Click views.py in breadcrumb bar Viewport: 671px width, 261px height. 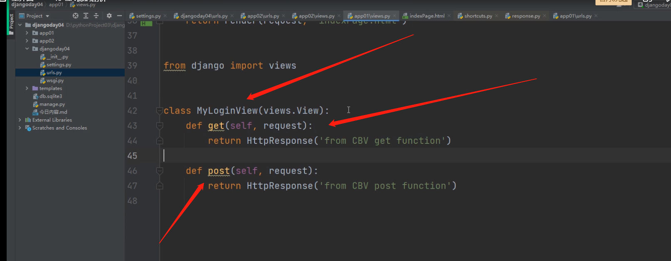tap(83, 5)
